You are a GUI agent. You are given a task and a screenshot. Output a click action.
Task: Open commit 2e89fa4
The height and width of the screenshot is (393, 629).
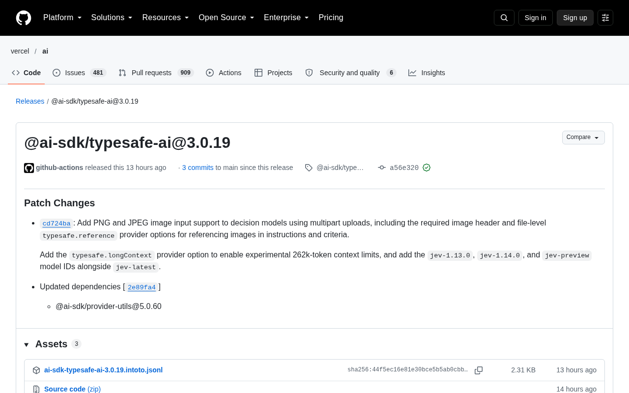click(142, 287)
